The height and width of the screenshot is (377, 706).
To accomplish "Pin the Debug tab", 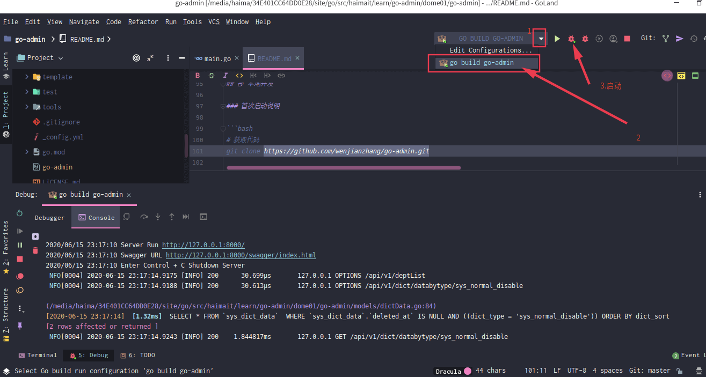I will pos(20,326).
